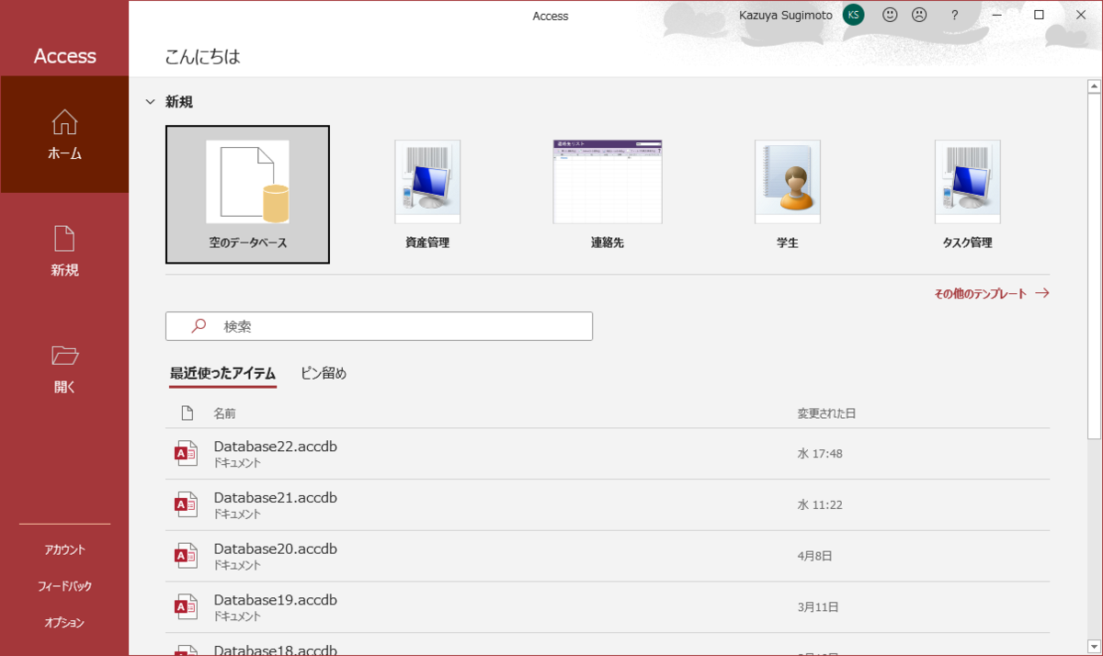Create a 空のデータベース (blank database)
Image resolution: width=1103 pixels, height=656 pixels.
247,195
